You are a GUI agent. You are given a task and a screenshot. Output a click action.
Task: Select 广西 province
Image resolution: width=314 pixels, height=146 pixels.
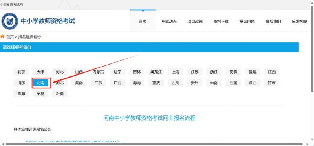tap(117, 83)
